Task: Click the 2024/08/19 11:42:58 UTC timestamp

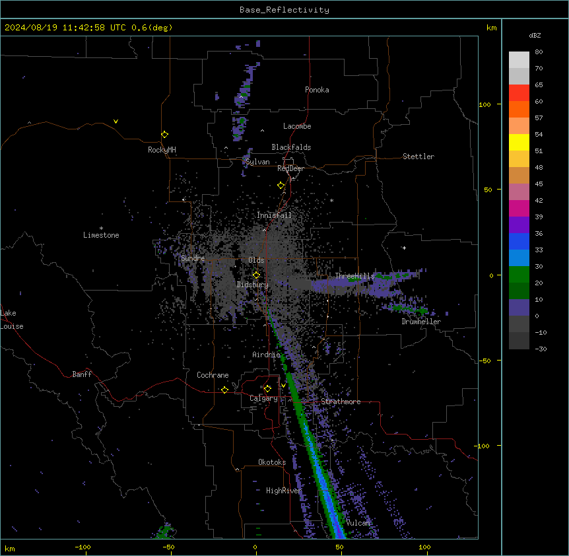Action: coord(65,28)
